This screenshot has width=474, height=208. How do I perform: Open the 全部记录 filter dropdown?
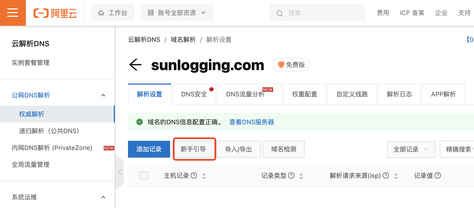[x=411, y=149]
